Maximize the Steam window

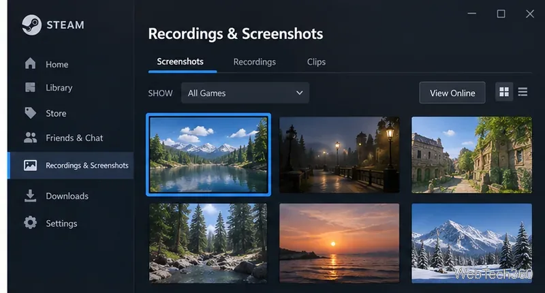point(501,14)
